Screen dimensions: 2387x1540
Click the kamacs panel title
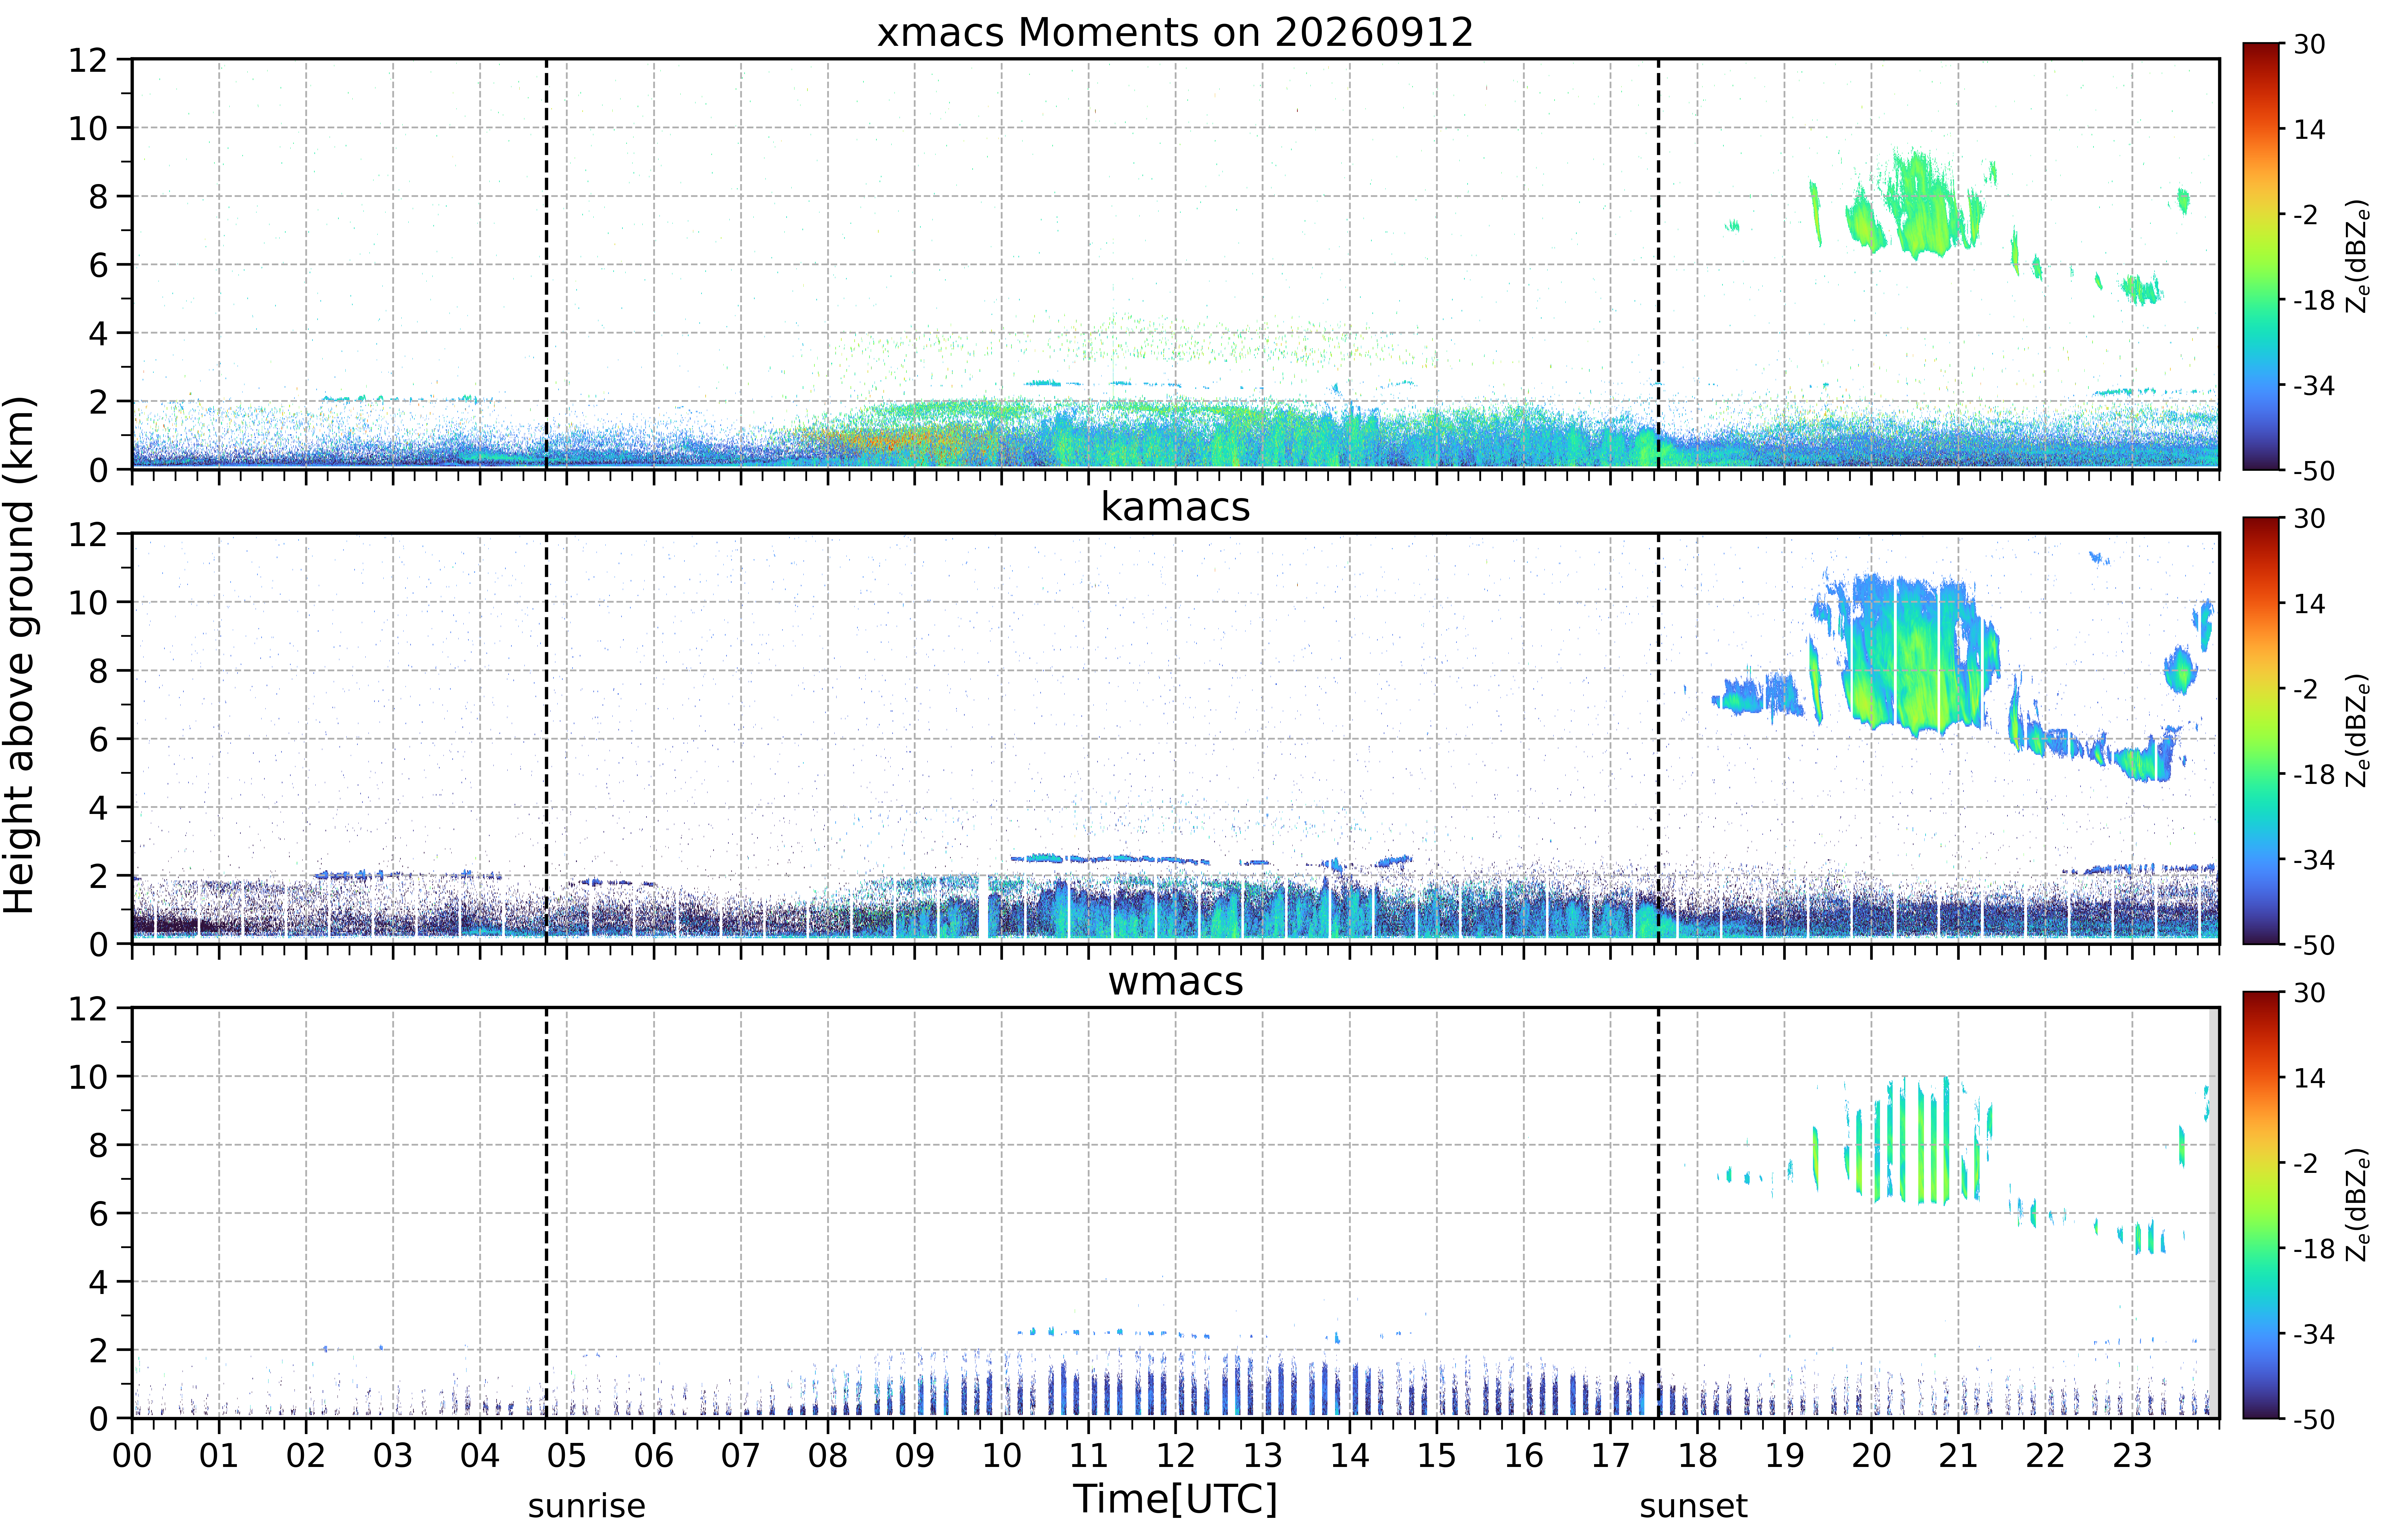point(1175,507)
